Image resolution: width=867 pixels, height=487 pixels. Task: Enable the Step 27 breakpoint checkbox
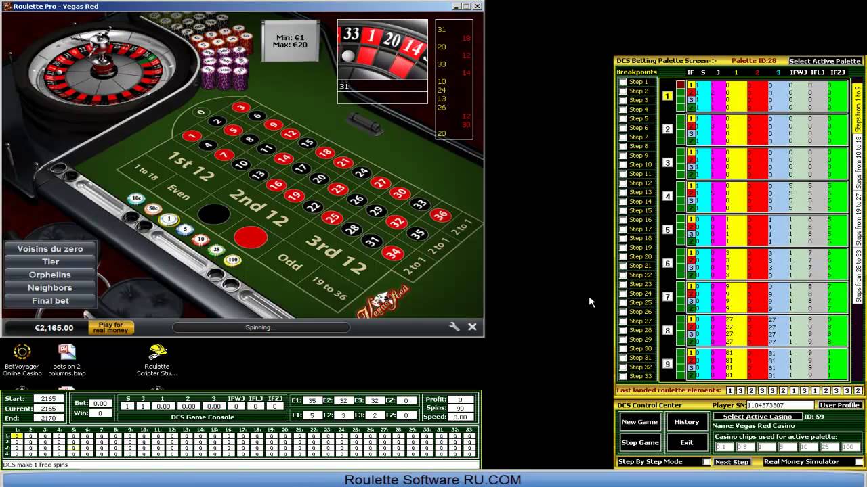[623, 321]
